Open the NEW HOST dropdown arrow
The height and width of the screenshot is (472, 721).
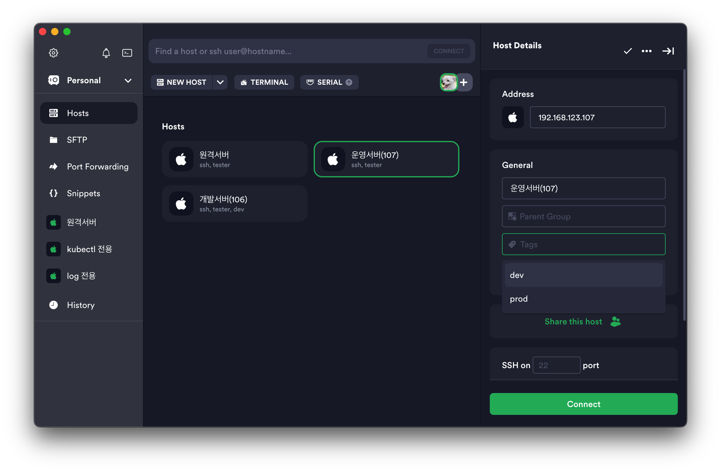coord(220,82)
